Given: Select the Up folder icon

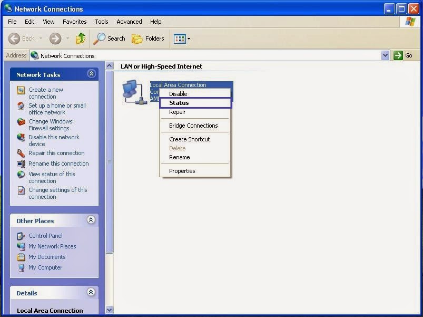Looking at the screenshot, I should point(80,38).
